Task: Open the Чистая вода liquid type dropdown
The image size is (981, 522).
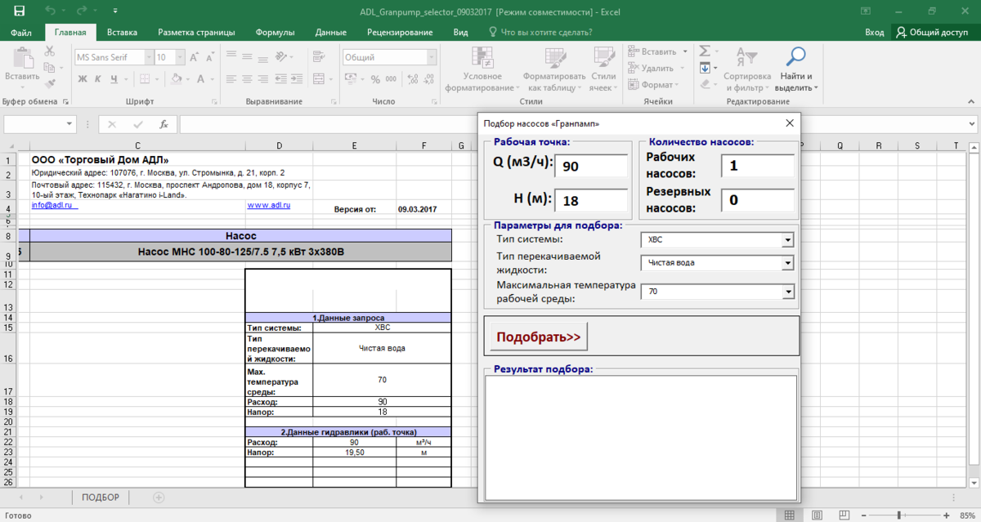Action: pyautogui.click(x=787, y=263)
